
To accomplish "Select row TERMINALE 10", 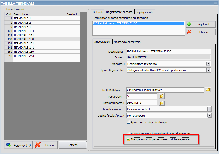I will coord(42,27).
